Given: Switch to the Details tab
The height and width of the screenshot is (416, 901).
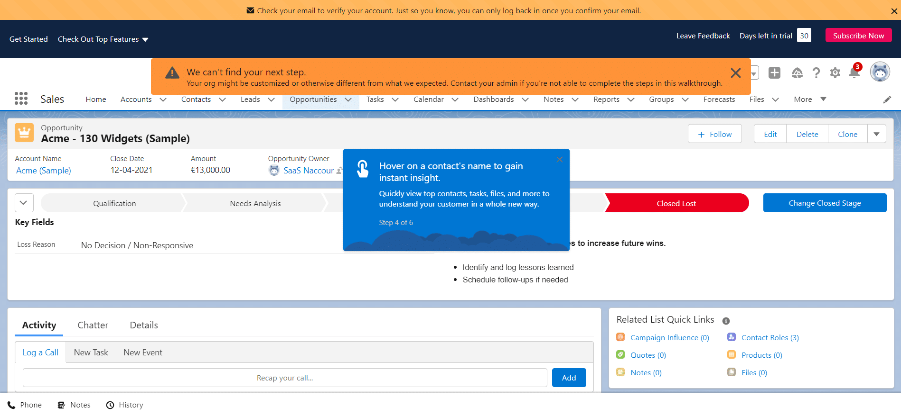Looking at the screenshot, I should [144, 325].
